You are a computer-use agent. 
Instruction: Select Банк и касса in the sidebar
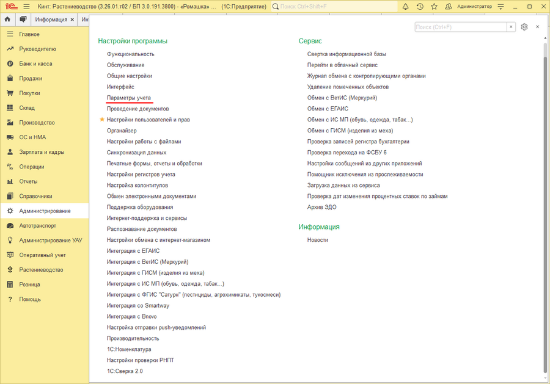pyautogui.click(x=35, y=63)
